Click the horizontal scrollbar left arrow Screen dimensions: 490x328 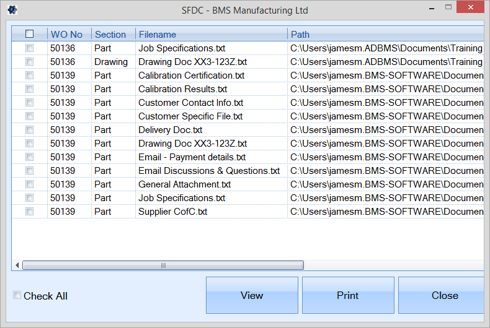tap(17, 265)
